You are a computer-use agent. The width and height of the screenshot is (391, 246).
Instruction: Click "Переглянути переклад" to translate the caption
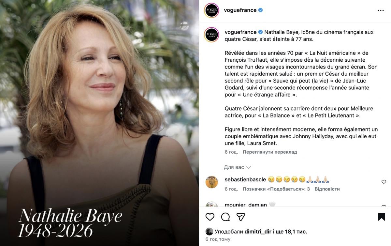click(270, 152)
